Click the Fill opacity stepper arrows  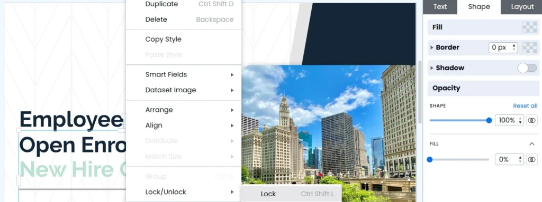coord(521,160)
